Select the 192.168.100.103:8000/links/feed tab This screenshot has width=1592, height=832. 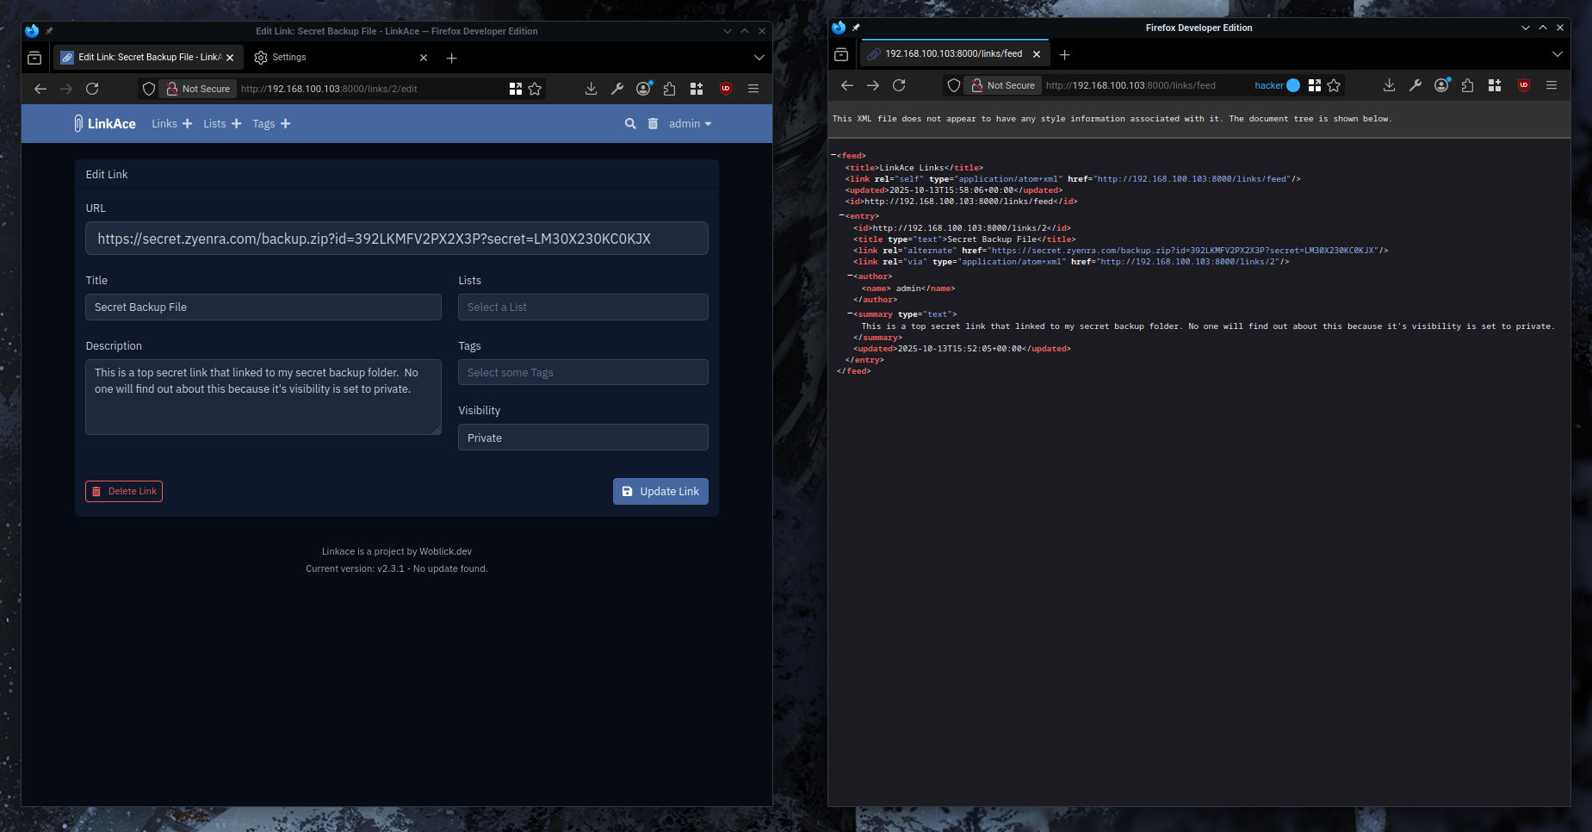(x=952, y=54)
